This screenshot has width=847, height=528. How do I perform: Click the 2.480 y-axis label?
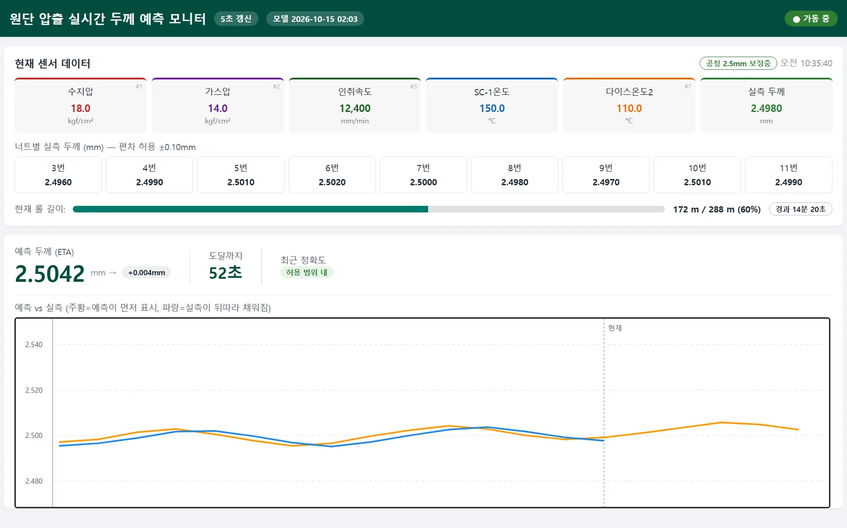(x=34, y=481)
